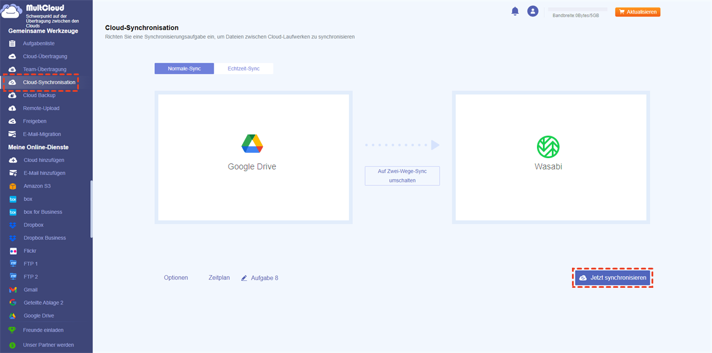712x353 pixels.
Task: Click the Amazon S3 label
Action: click(x=37, y=186)
